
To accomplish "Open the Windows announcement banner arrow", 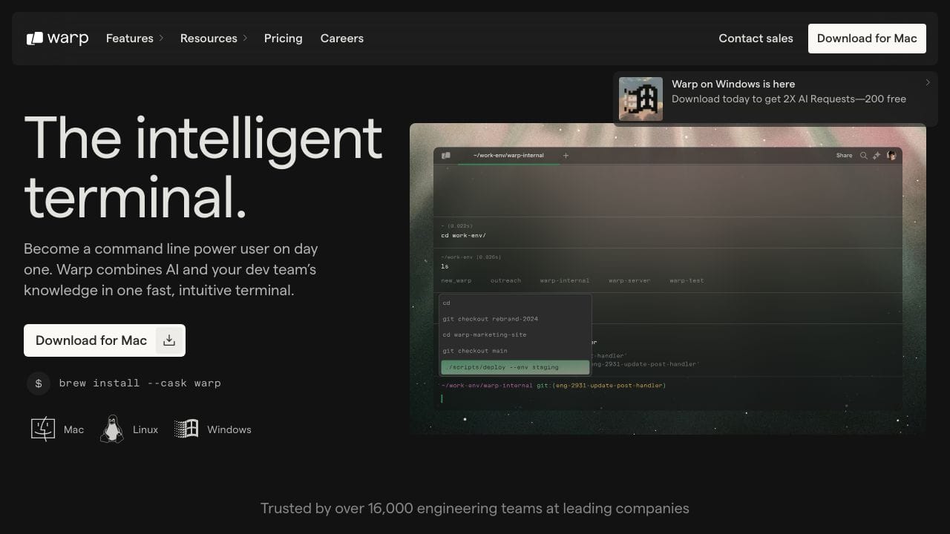I will (x=928, y=82).
